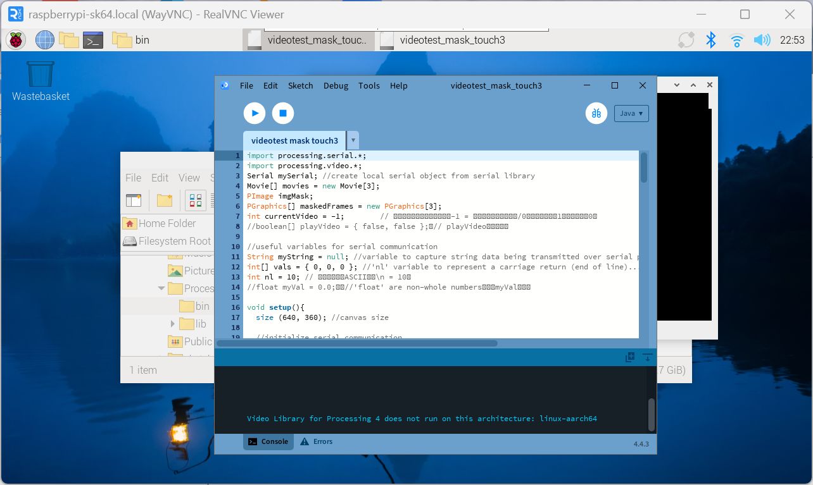This screenshot has height=485, width=813.
Task: Select the lib folder in the tree
Action: (193, 324)
